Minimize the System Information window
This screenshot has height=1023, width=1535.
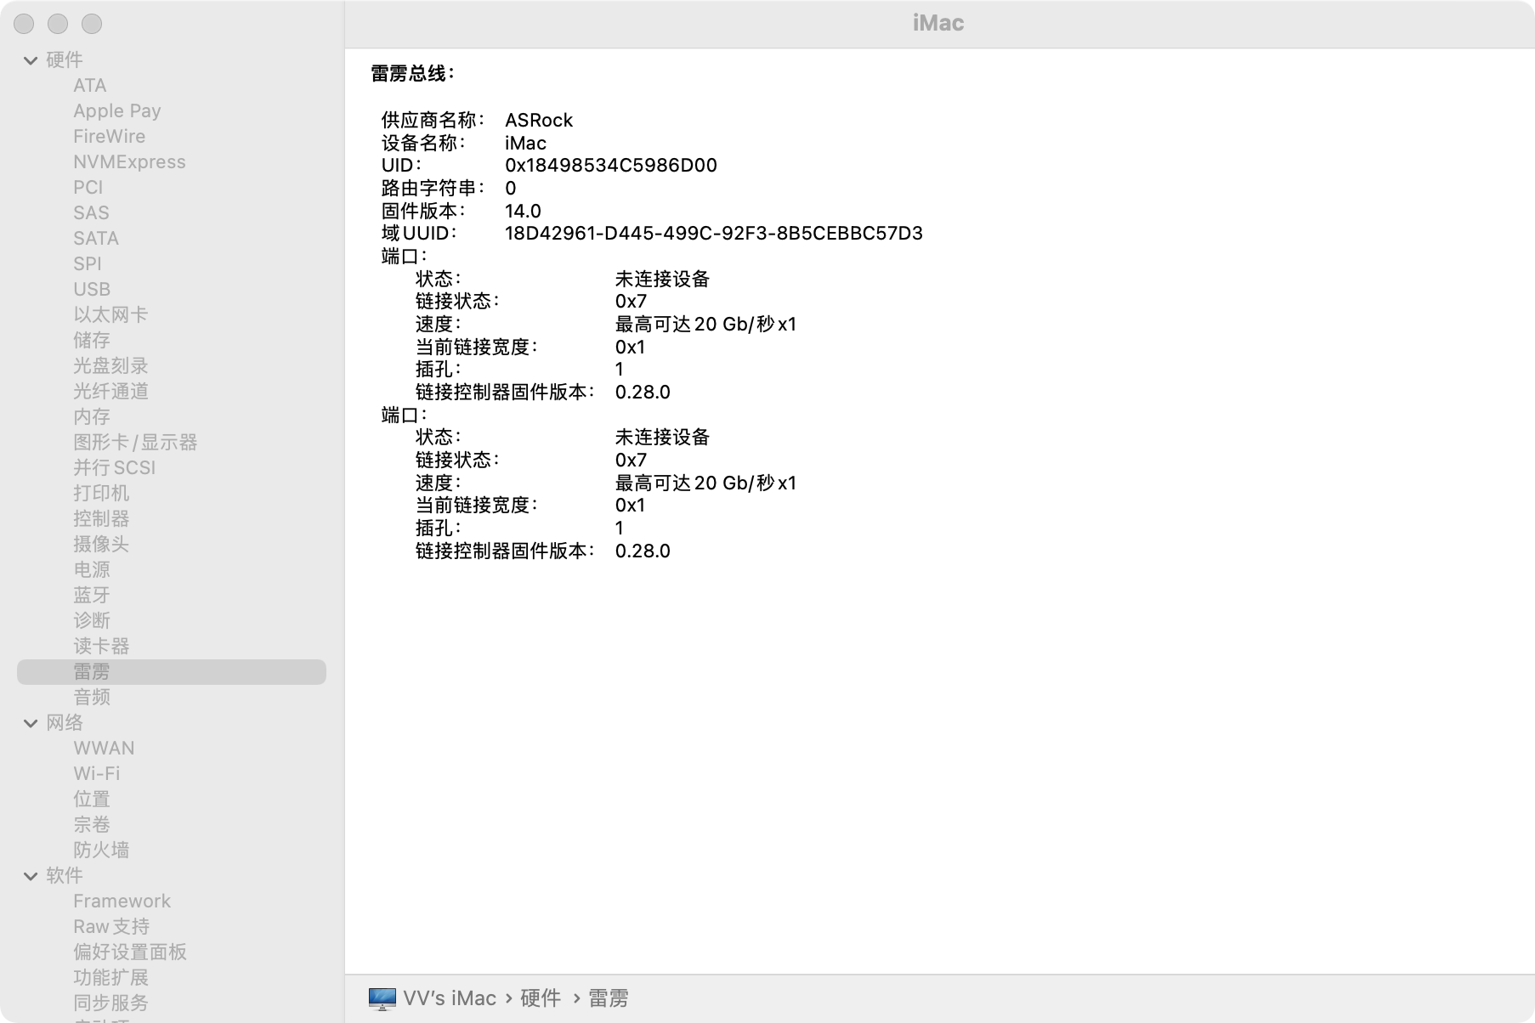(x=58, y=24)
